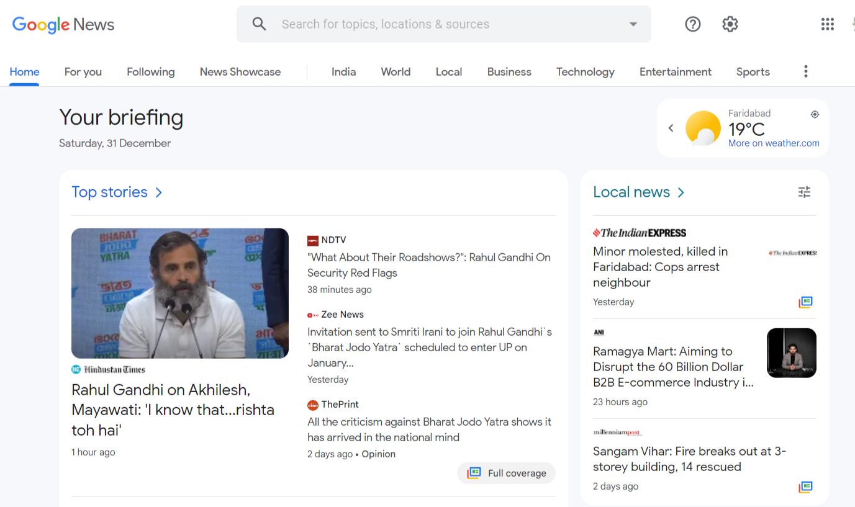The width and height of the screenshot is (855, 507).
Task: Open the help question mark icon
Action: point(692,24)
